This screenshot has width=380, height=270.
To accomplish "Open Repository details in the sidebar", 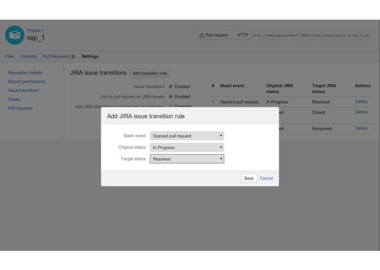I will pyautogui.click(x=25, y=73).
